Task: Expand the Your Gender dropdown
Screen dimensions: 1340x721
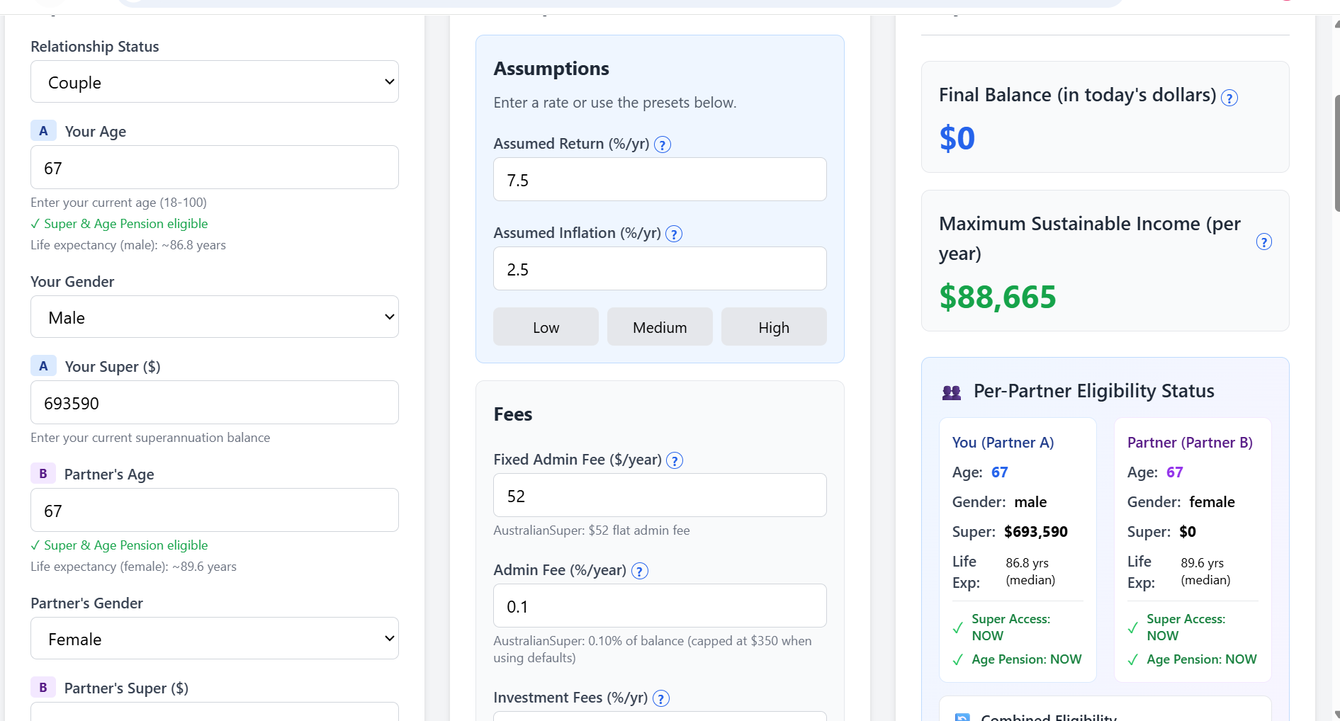Action: click(214, 317)
